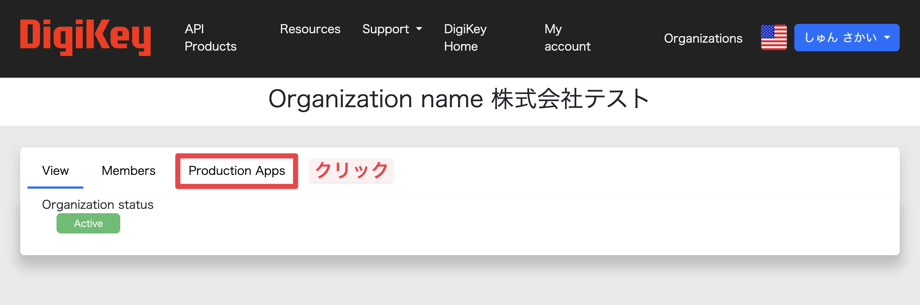Switch to the Members tab
The height and width of the screenshot is (305, 920).
[x=129, y=171]
